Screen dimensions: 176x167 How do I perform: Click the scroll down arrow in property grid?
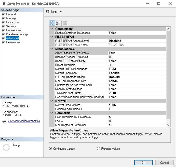point(168,125)
